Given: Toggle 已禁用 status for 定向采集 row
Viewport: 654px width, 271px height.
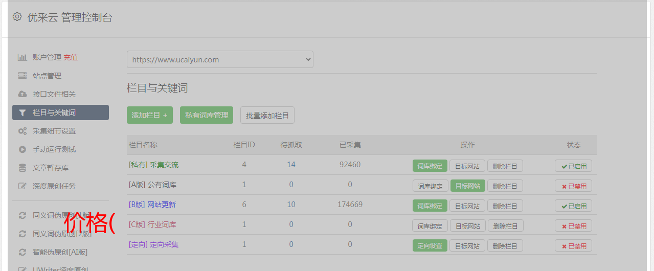Looking at the screenshot, I should [573, 245].
